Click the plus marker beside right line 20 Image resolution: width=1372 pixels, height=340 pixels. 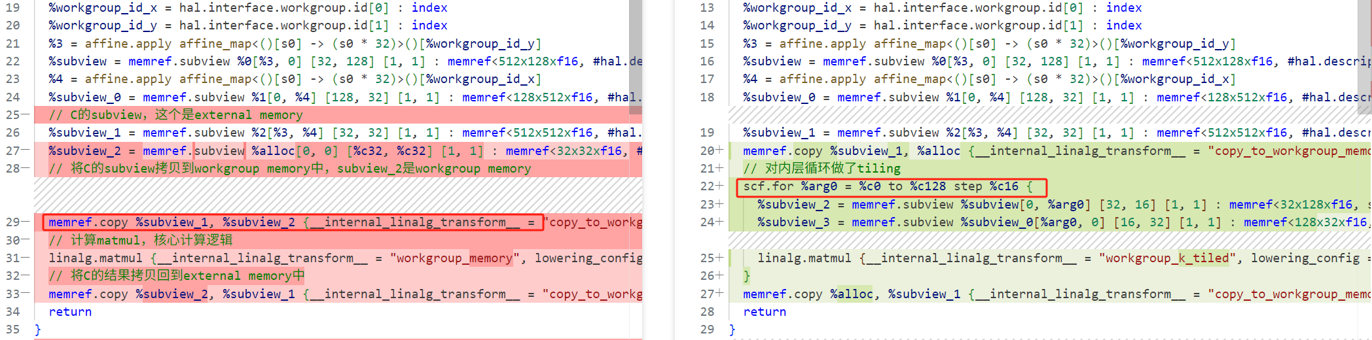pos(720,151)
